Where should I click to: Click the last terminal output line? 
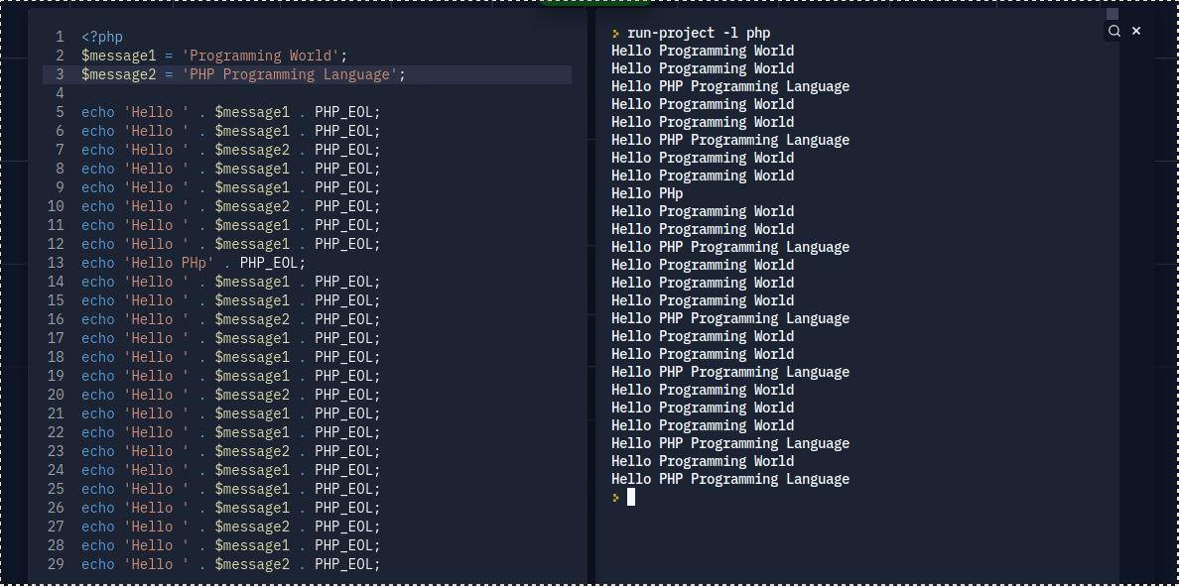tap(730, 479)
